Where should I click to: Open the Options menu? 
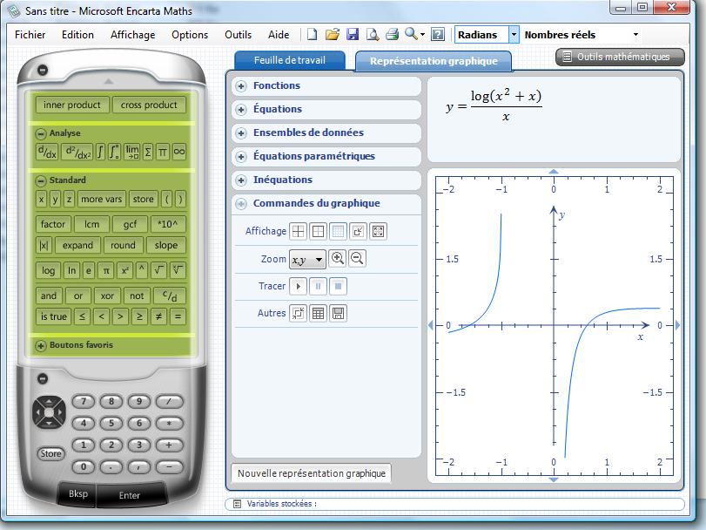[190, 35]
